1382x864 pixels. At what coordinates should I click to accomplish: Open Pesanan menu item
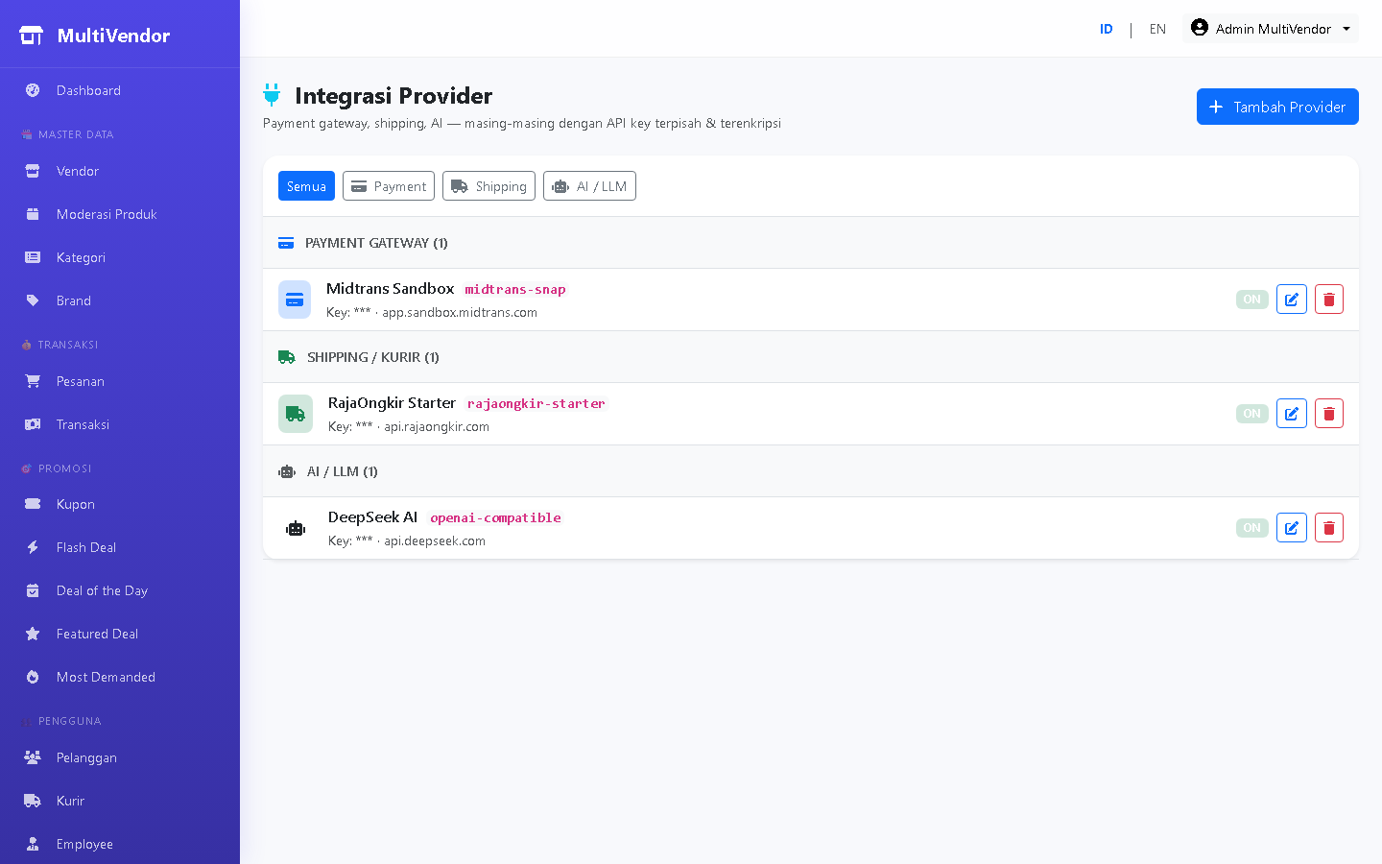120,381
